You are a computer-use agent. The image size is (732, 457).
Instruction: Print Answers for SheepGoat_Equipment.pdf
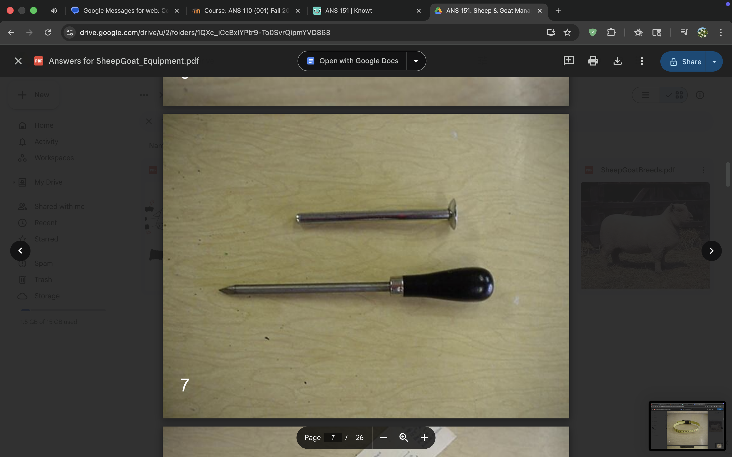coord(593,61)
